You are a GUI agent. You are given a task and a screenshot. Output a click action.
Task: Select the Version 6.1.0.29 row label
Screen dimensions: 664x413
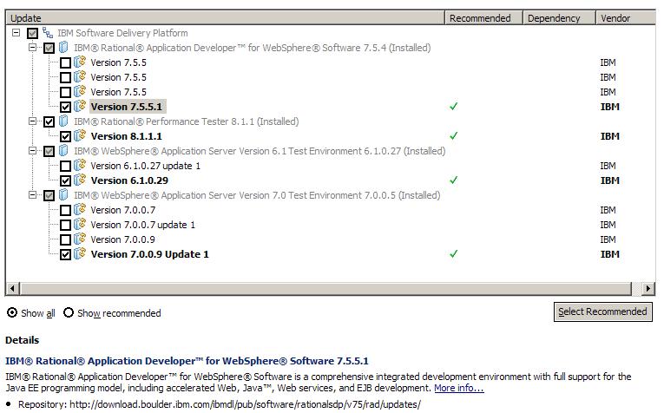129,180
